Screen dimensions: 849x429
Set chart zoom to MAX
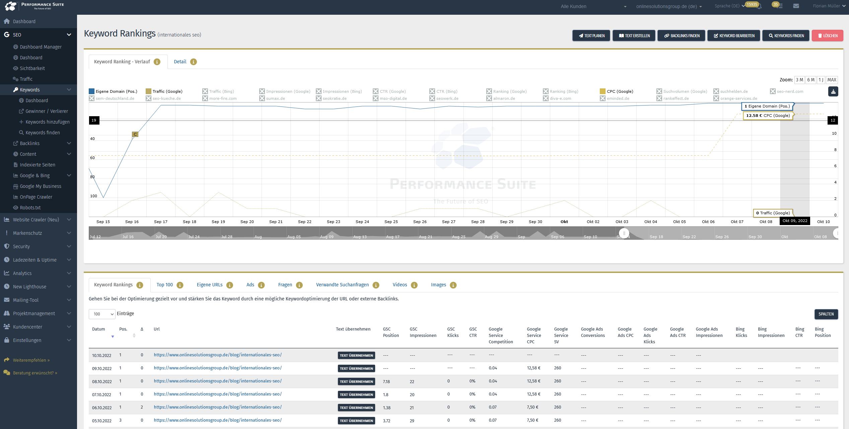(x=832, y=80)
